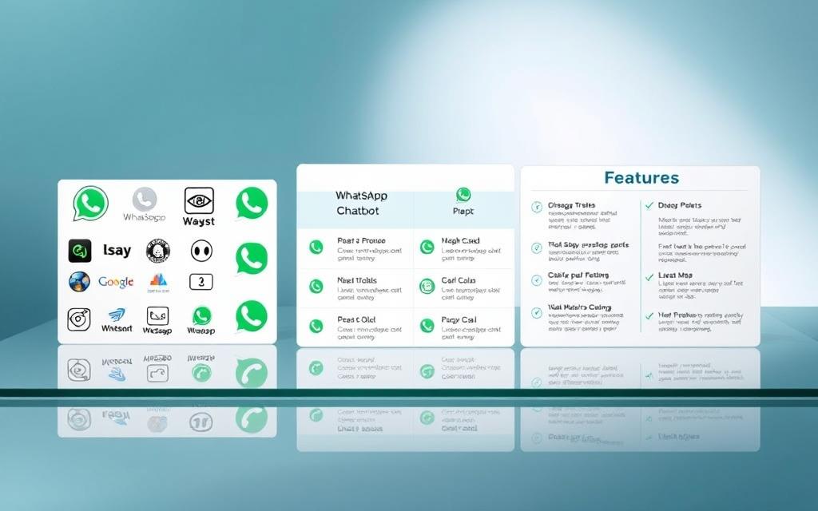Open the green WhatsApp bubble in the Google row
The image size is (818, 511).
point(252,316)
